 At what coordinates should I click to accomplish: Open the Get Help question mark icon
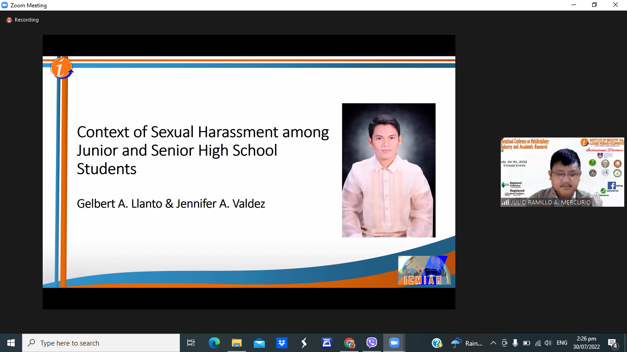point(437,343)
